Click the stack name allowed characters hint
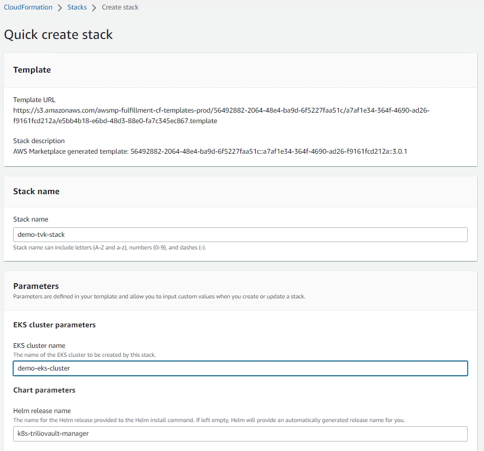 109,247
